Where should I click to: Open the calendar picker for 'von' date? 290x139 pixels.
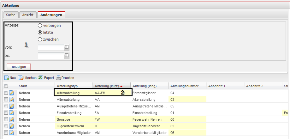67,47
